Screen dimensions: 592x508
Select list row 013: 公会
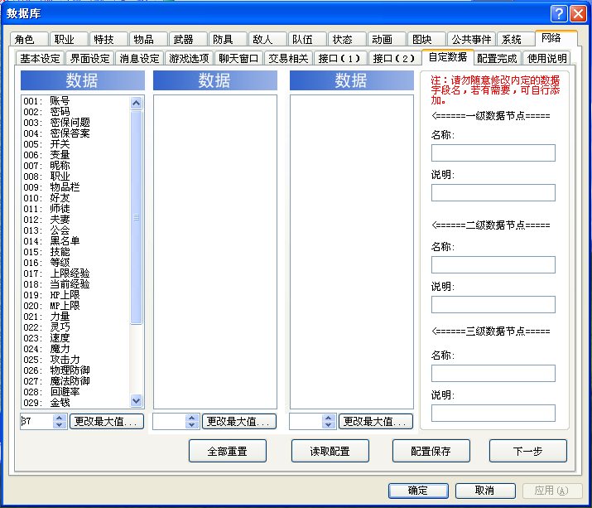coord(75,230)
